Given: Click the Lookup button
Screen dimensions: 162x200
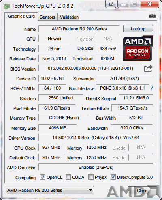Looking at the screenshot, I should [138, 29].
